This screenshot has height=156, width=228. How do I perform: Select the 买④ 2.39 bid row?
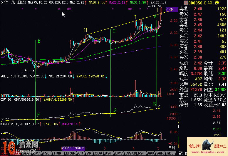point(203,52)
